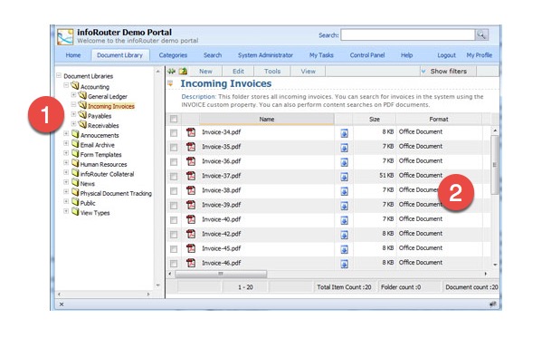Click the PDF icon of Invoice-42.pdf
This screenshot has height=338, width=542.
(191, 234)
